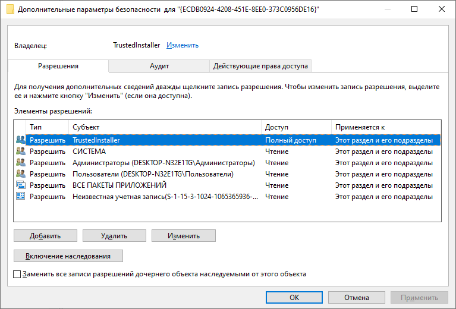Switch to the Аудит tab

pos(159,66)
